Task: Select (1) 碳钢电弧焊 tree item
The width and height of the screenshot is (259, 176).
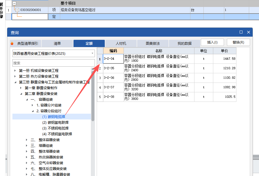Action: 54,117
